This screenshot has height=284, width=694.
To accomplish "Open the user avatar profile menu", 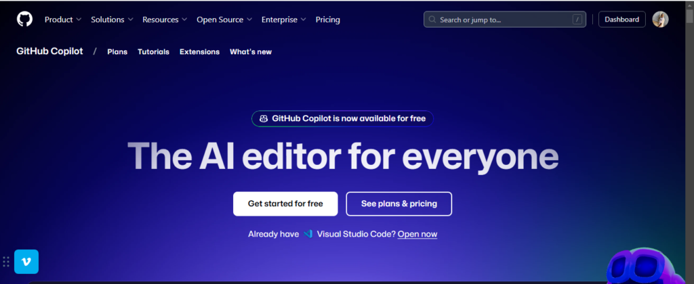I will (660, 20).
